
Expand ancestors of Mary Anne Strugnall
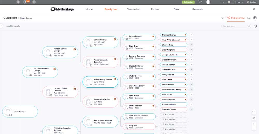pos(191,40)
